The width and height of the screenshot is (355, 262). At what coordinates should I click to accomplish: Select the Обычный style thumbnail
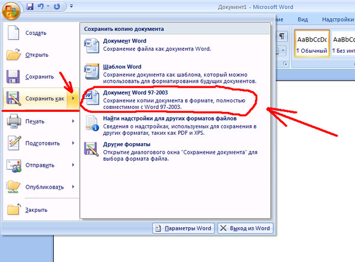click(312, 43)
